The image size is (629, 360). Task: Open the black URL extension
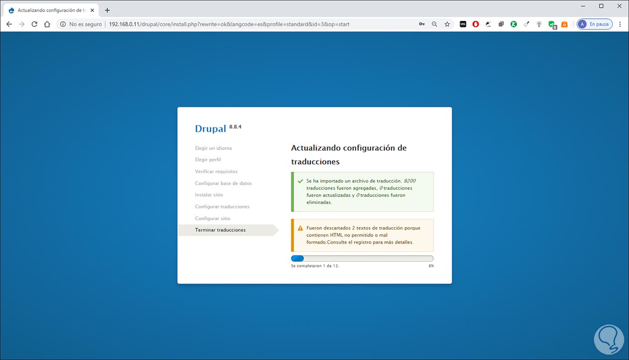pos(463,24)
